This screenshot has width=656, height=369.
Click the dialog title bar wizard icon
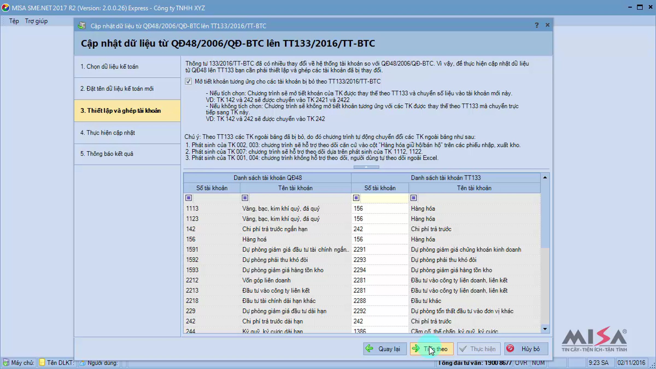[x=81, y=26]
